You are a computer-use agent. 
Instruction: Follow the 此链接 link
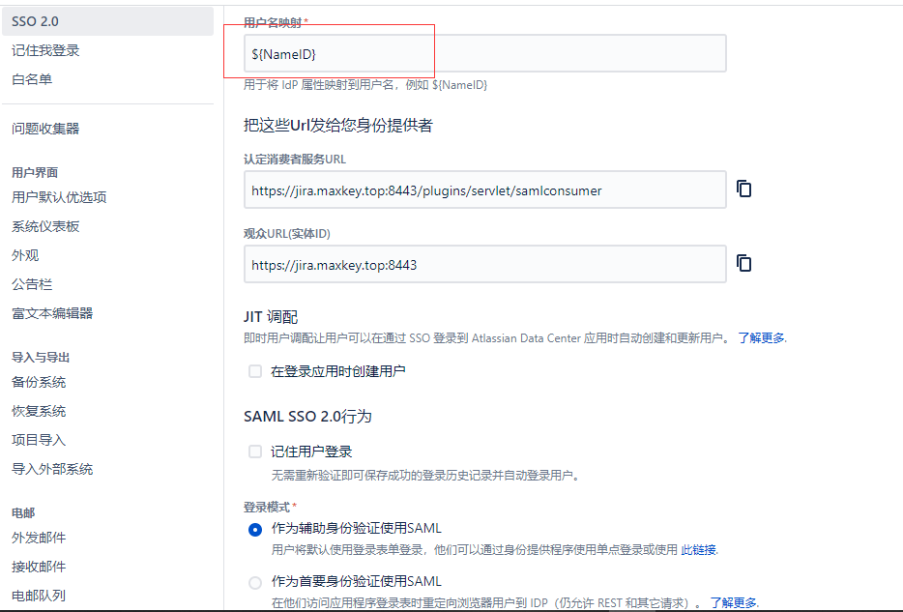tap(699, 550)
